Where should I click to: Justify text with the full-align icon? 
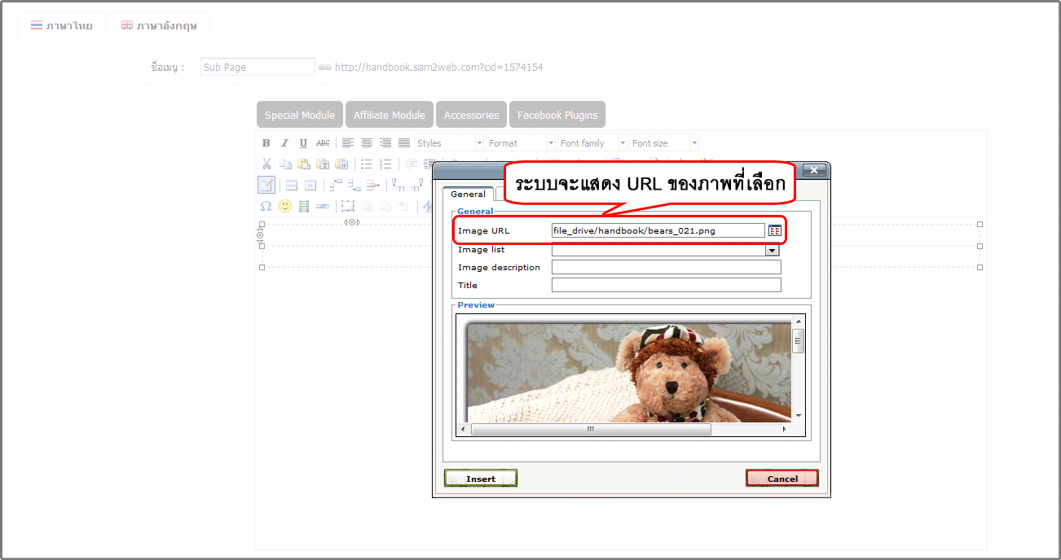[404, 143]
